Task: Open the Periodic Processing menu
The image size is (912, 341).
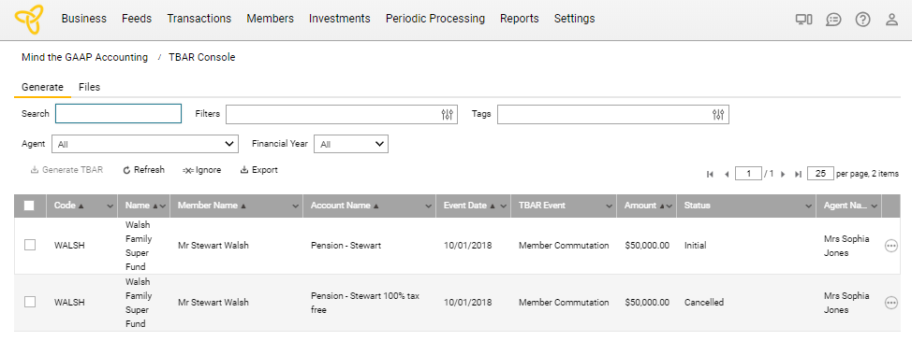Action: click(435, 19)
